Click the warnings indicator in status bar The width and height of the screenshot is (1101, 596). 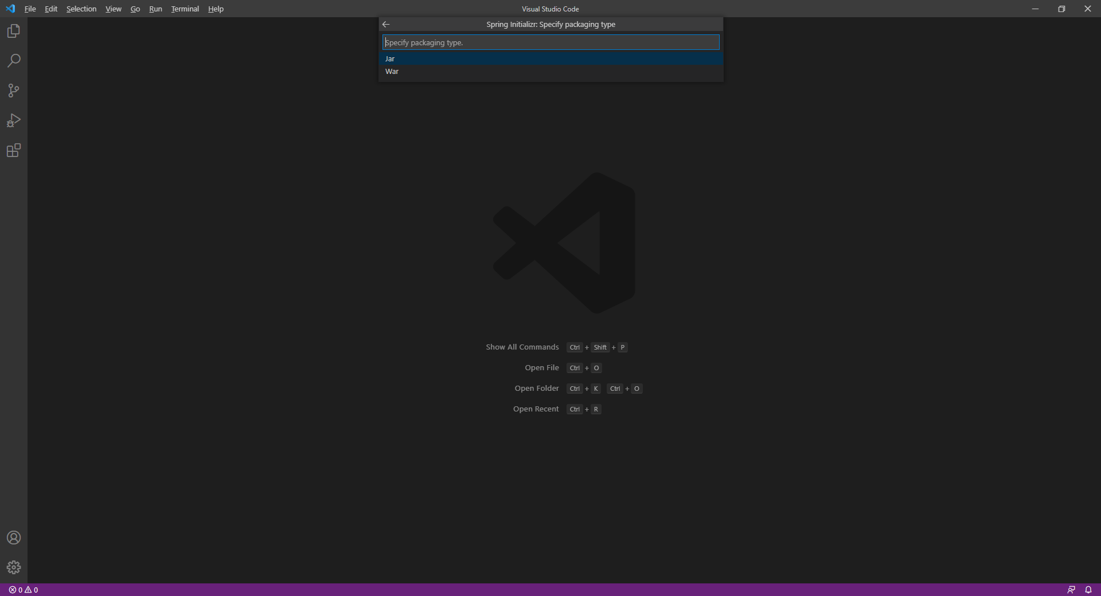coord(32,590)
